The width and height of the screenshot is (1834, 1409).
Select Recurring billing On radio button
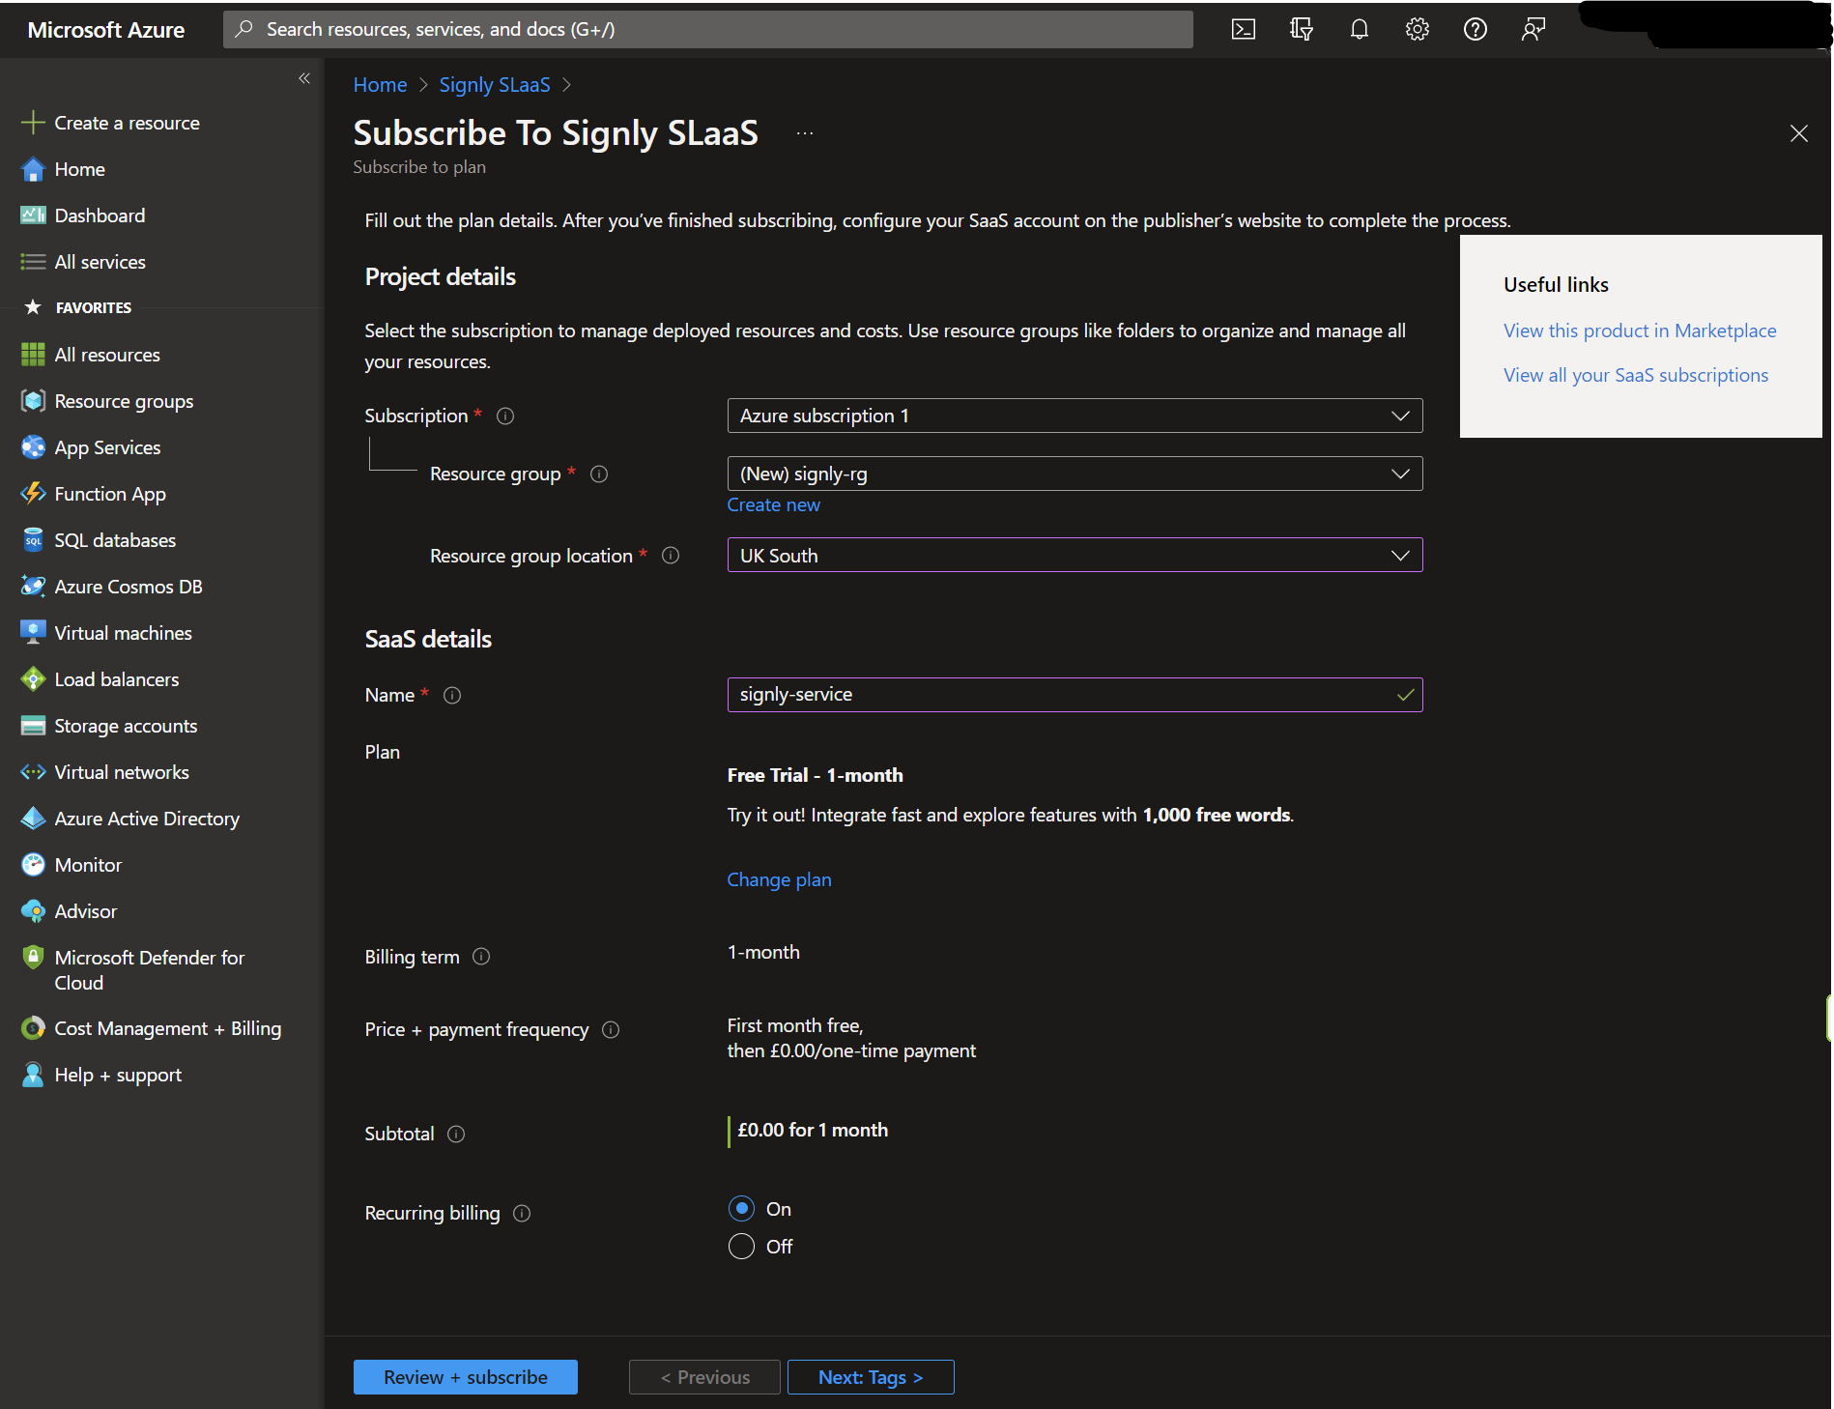pos(741,1209)
